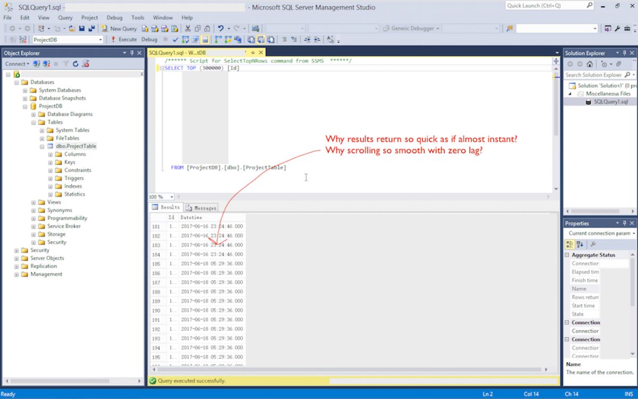638x399 pixels.
Task: Click the Object Explorer horizontal scrollbar
Action: 72,380
